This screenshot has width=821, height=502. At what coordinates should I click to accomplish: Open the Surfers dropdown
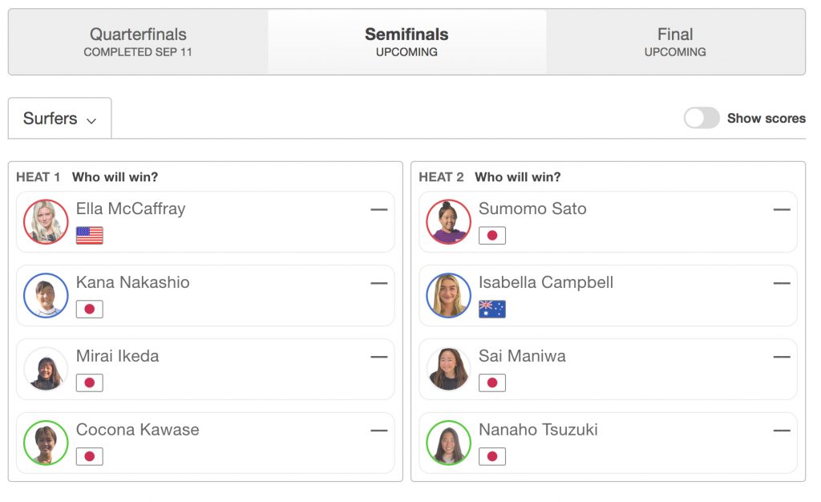click(x=59, y=119)
